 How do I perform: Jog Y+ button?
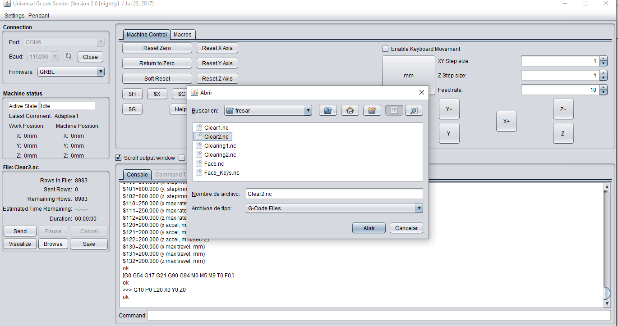449,109
